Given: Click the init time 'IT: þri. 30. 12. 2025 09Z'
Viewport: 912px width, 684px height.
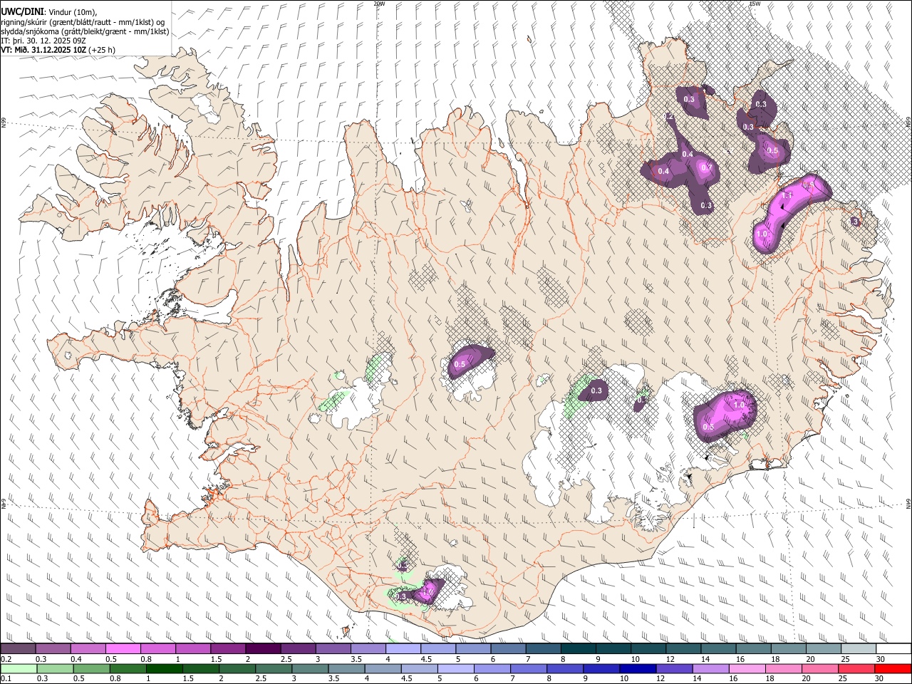Looking at the screenshot, I should point(43,41).
